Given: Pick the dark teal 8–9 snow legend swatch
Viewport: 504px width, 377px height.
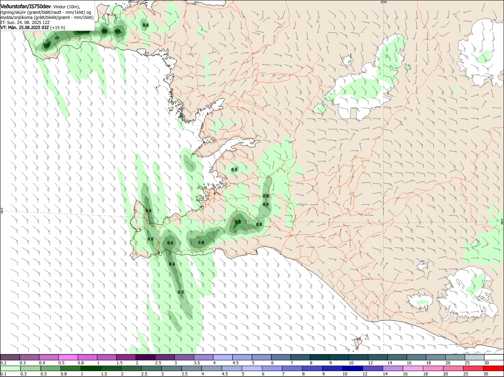Looking at the screenshot, I should pyautogui.click(x=320, y=357).
